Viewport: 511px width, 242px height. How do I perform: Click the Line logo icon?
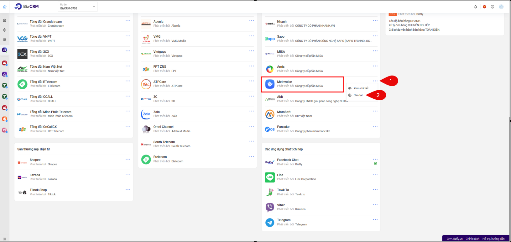[x=270, y=177]
